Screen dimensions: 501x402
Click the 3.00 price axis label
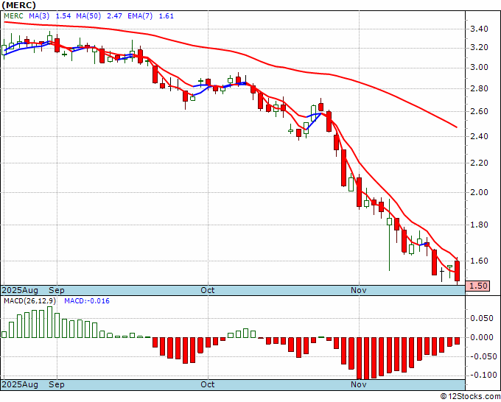(x=480, y=68)
